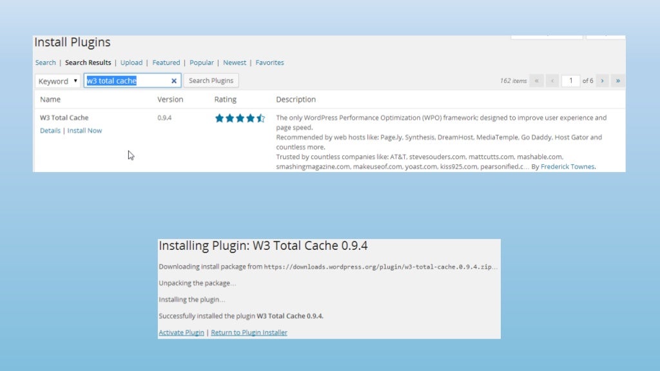Click the '162 items' count text
The image size is (660, 371).
[x=513, y=81]
